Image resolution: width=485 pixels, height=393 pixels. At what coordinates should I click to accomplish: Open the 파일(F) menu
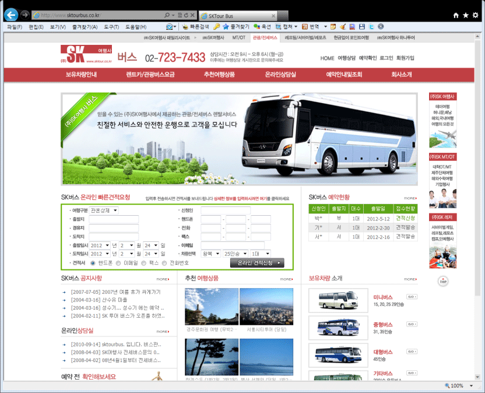tap(15, 27)
